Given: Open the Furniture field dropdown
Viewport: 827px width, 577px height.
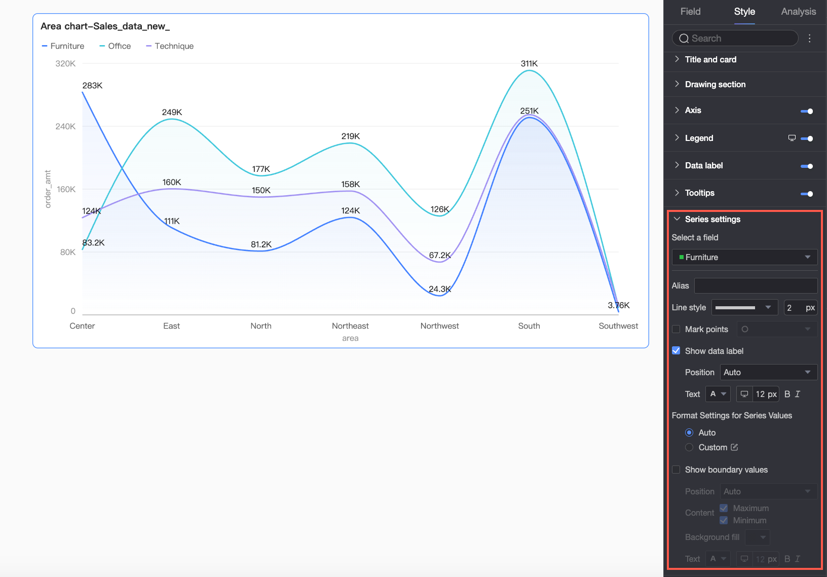Looking at the screenshot, I should point(744,257).
